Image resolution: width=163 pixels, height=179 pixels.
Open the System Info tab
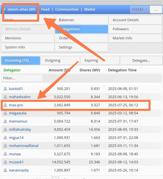pyautogui.click(x=28, y=47)
